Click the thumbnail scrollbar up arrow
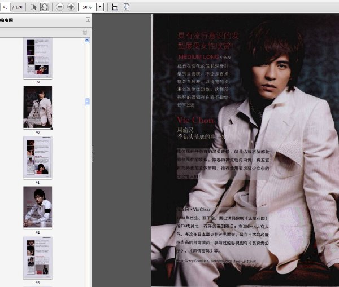This screenshot has width=339, height=287. pos(87,41)
